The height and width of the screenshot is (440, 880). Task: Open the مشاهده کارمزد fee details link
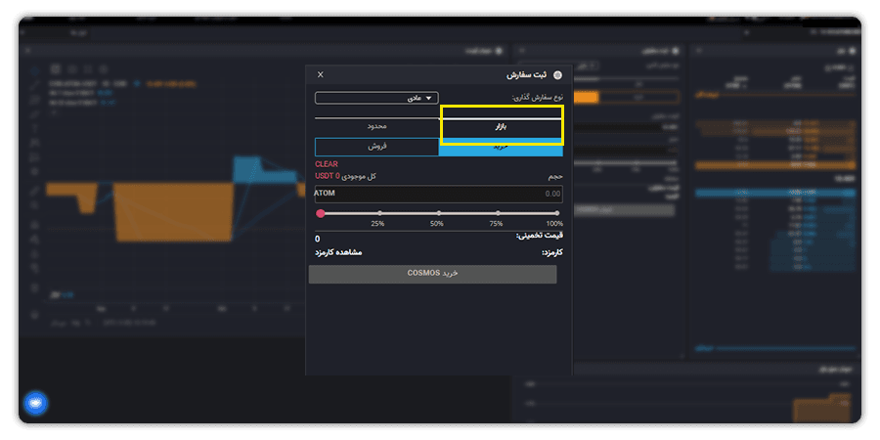coord(338,252)
